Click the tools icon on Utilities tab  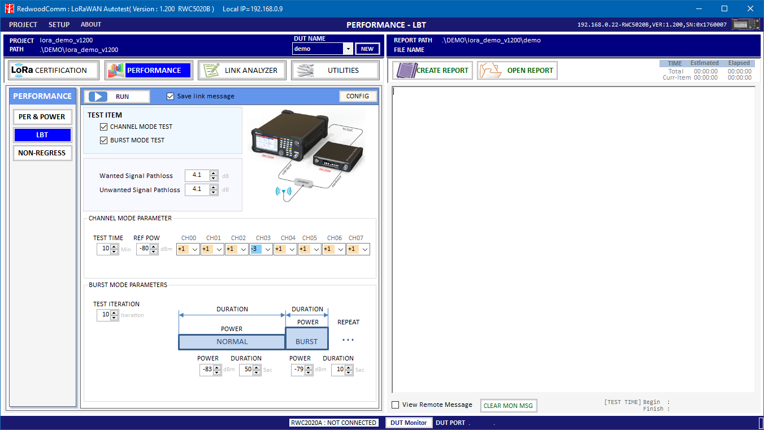[305, 70]
